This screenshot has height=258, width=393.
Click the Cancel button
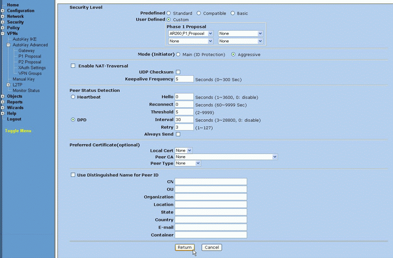coord(211,247)
